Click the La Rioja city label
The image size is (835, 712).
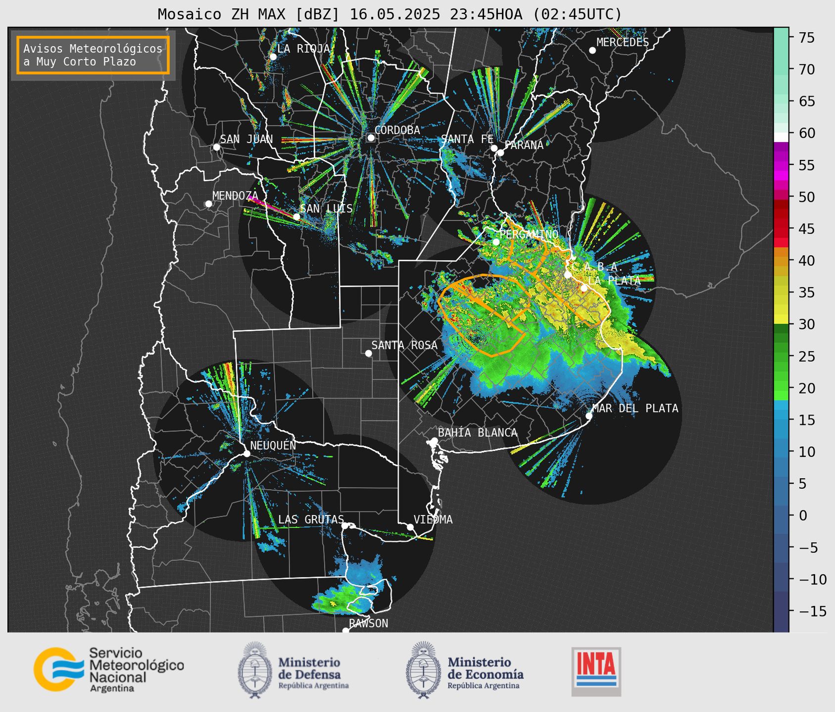pyautogui.click(x=303, y=49)
